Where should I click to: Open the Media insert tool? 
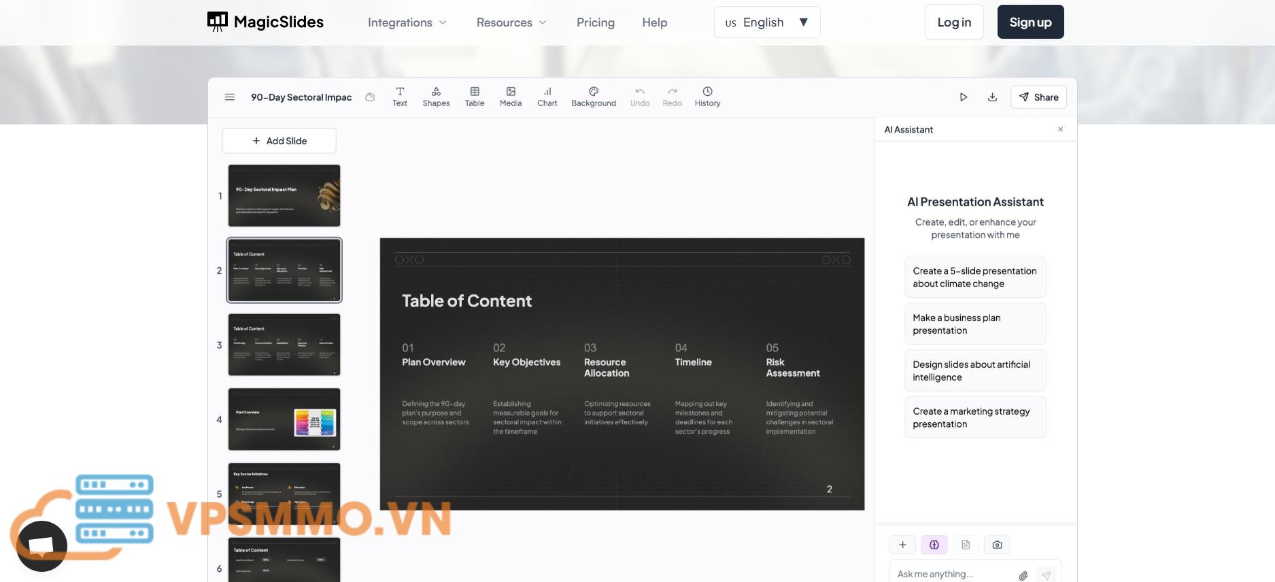(x=511, y=97)
